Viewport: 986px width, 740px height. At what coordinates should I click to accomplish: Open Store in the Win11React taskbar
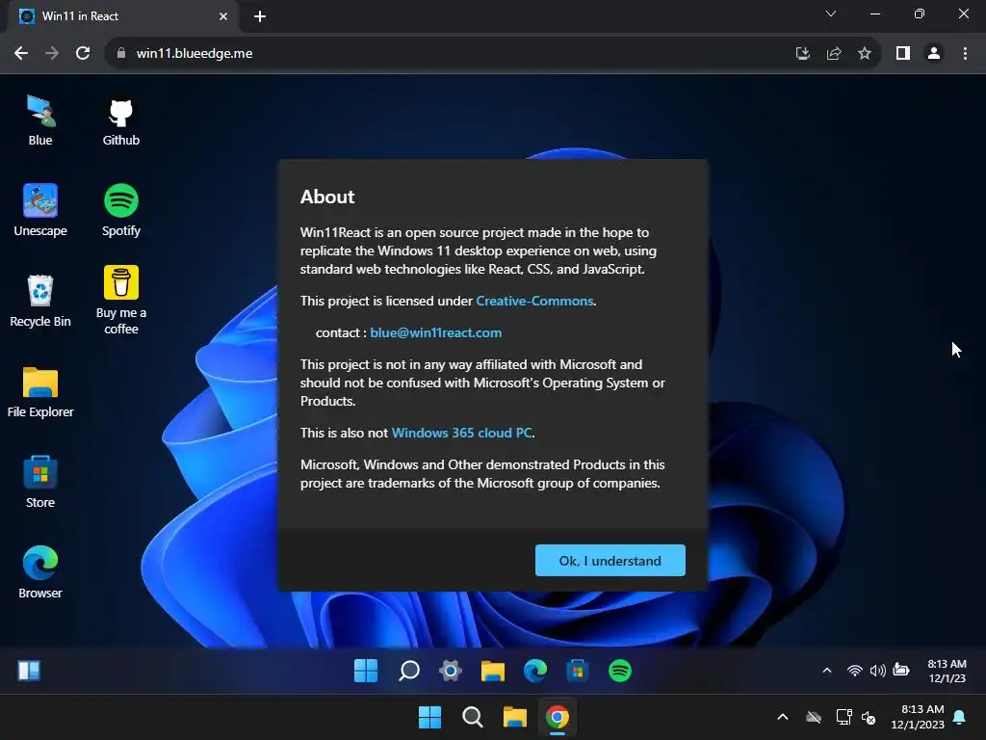click(x=578, y=671)
